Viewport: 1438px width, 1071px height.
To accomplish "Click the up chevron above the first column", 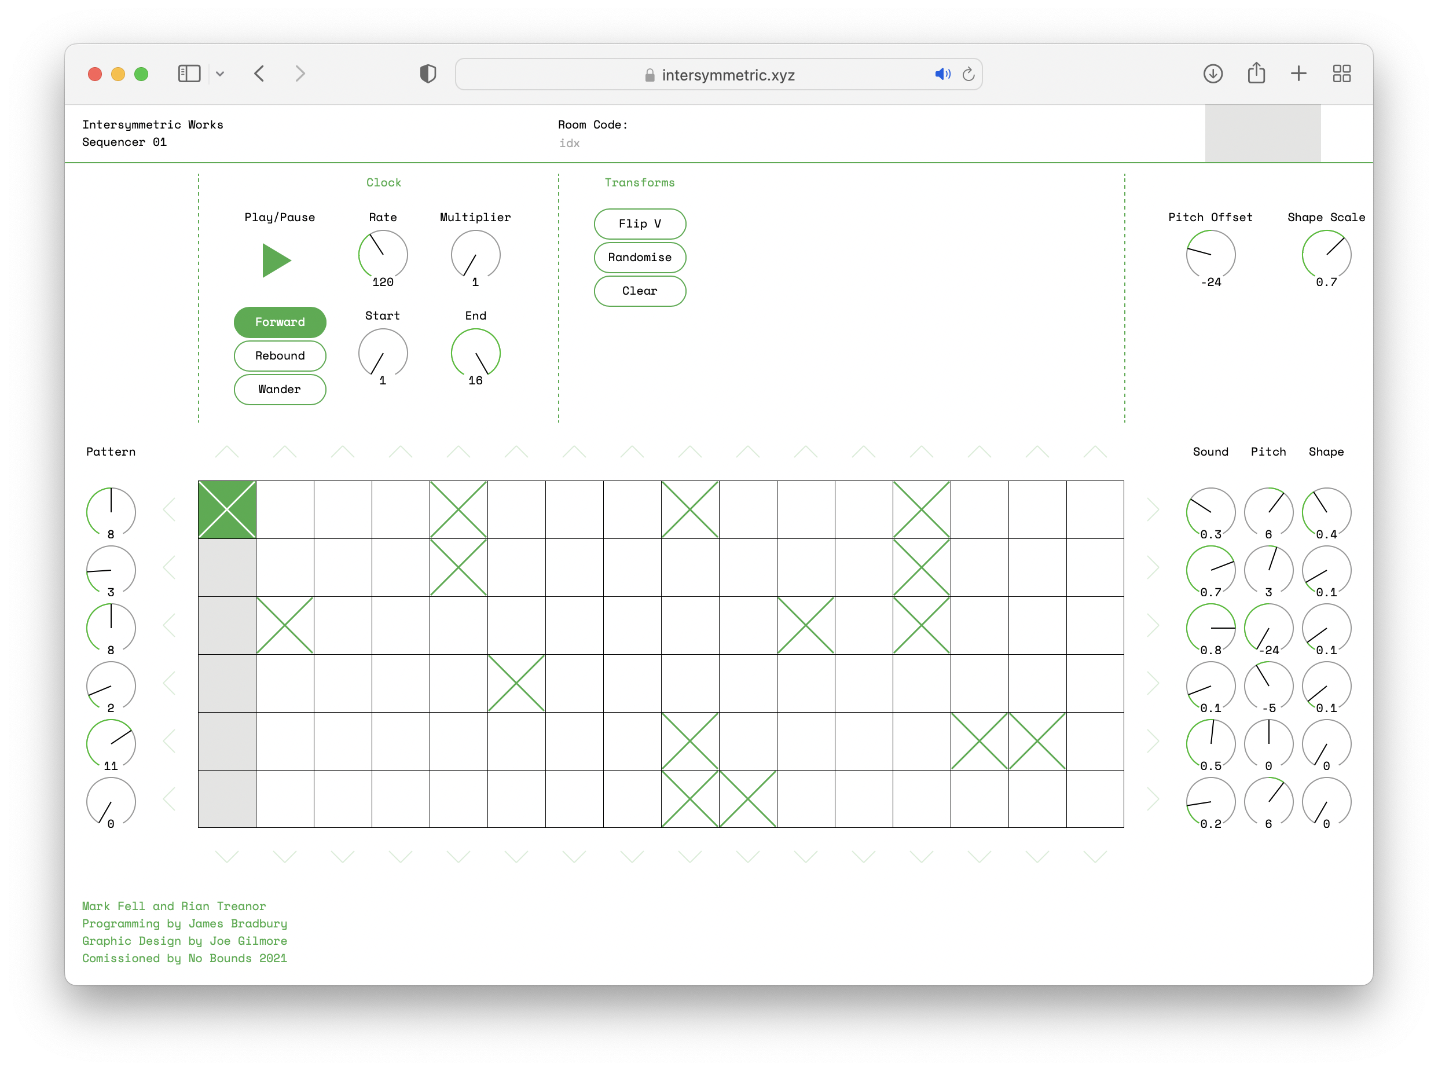I will tap(227, 452).
